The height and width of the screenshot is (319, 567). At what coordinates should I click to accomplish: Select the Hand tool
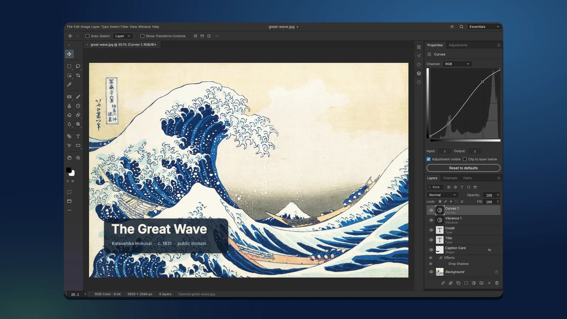click(x=69, y=158)
